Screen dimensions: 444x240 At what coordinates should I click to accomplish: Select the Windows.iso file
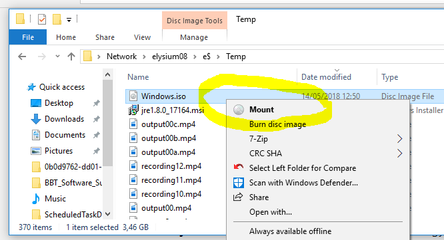coord(163,96)
